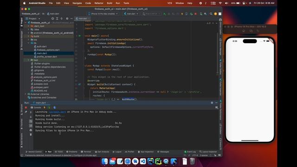Toggle Soft-Wrap in the Run console

click(x=31, y=122)
